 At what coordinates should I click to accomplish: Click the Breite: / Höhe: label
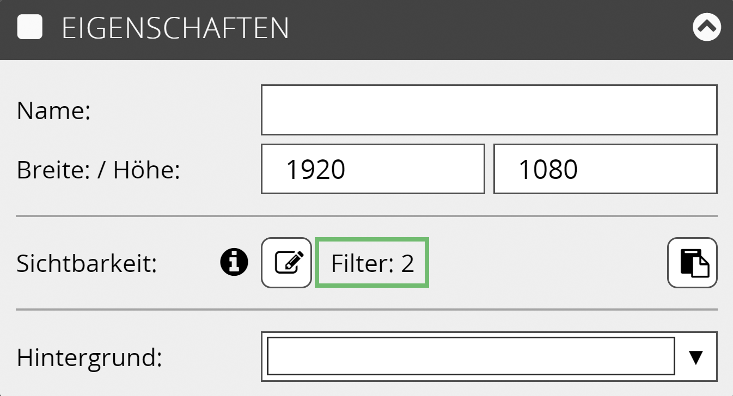[98, 170]
